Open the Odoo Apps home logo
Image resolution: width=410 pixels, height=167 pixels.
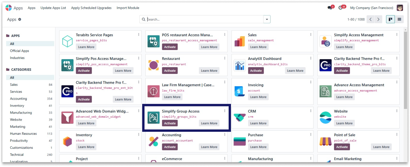(9, 8)
